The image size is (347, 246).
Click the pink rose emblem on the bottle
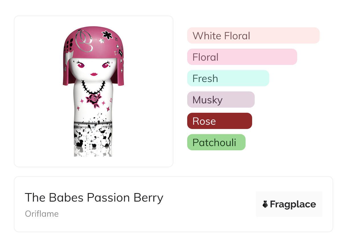tap(93, 99)
